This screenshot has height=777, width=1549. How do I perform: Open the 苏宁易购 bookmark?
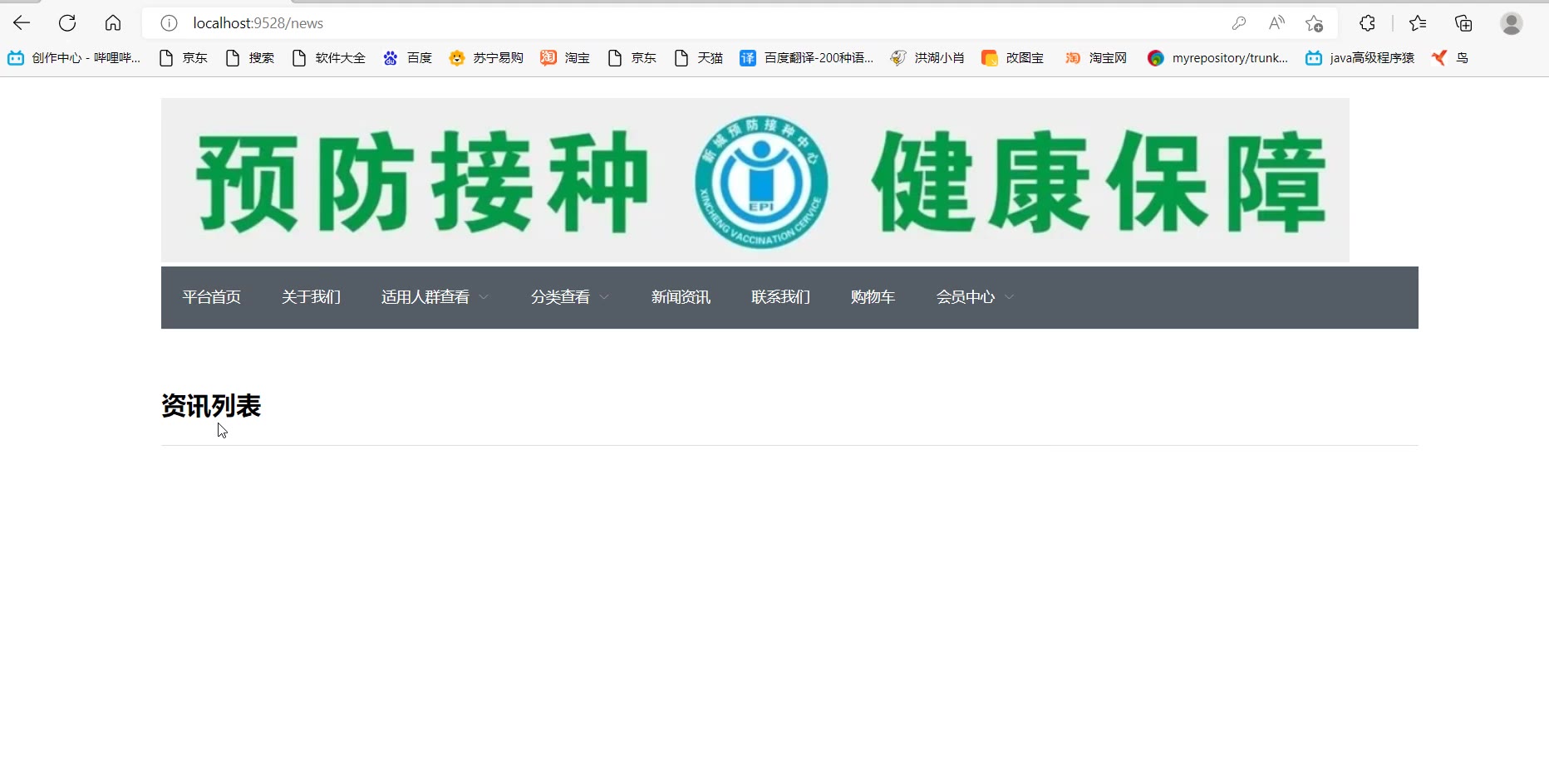pos(486,58)
